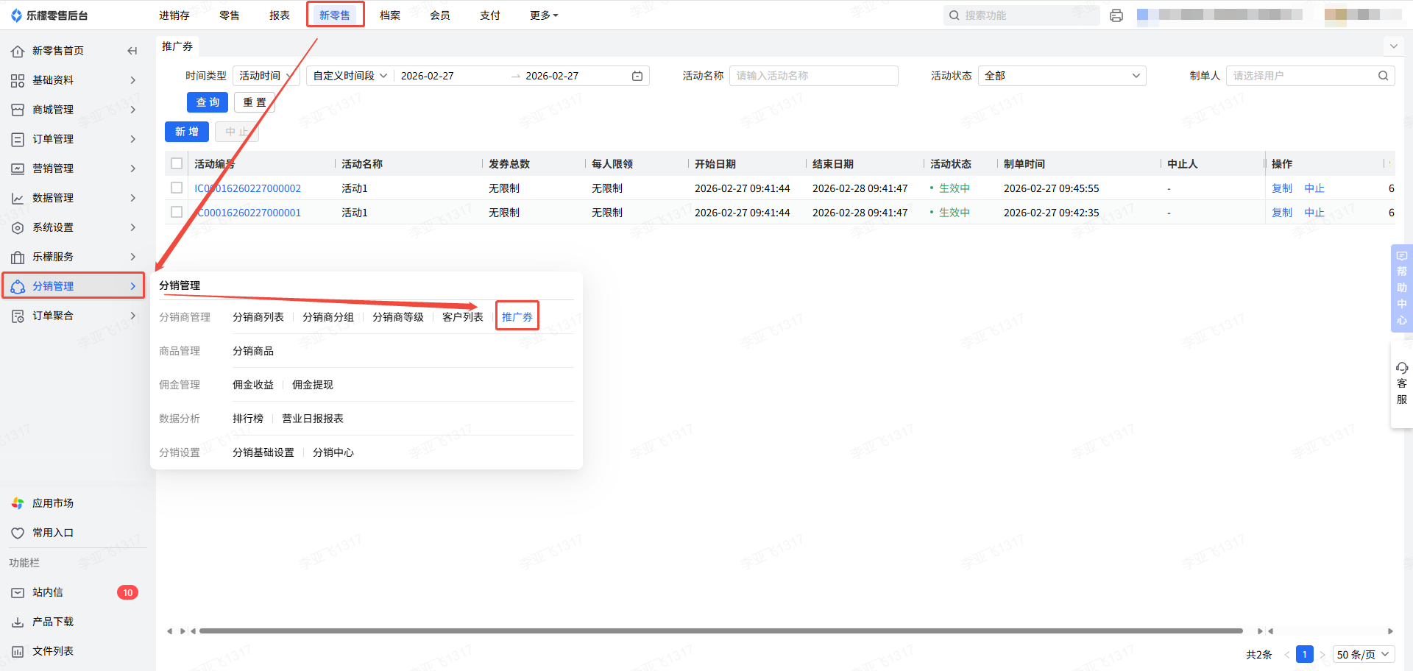
Task: Open the 时间类型 活动时间 dropdown
Action: point(266,76)
